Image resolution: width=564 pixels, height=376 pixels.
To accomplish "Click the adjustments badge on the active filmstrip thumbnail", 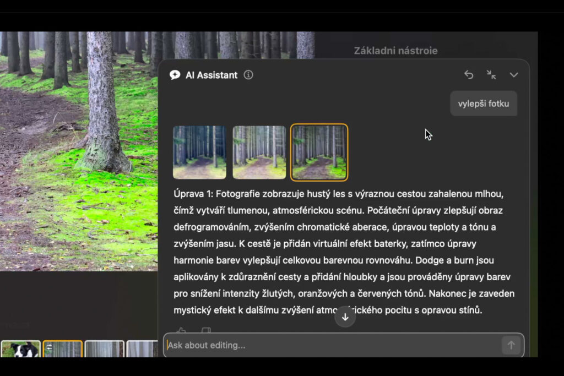I will tap(49, 346).
